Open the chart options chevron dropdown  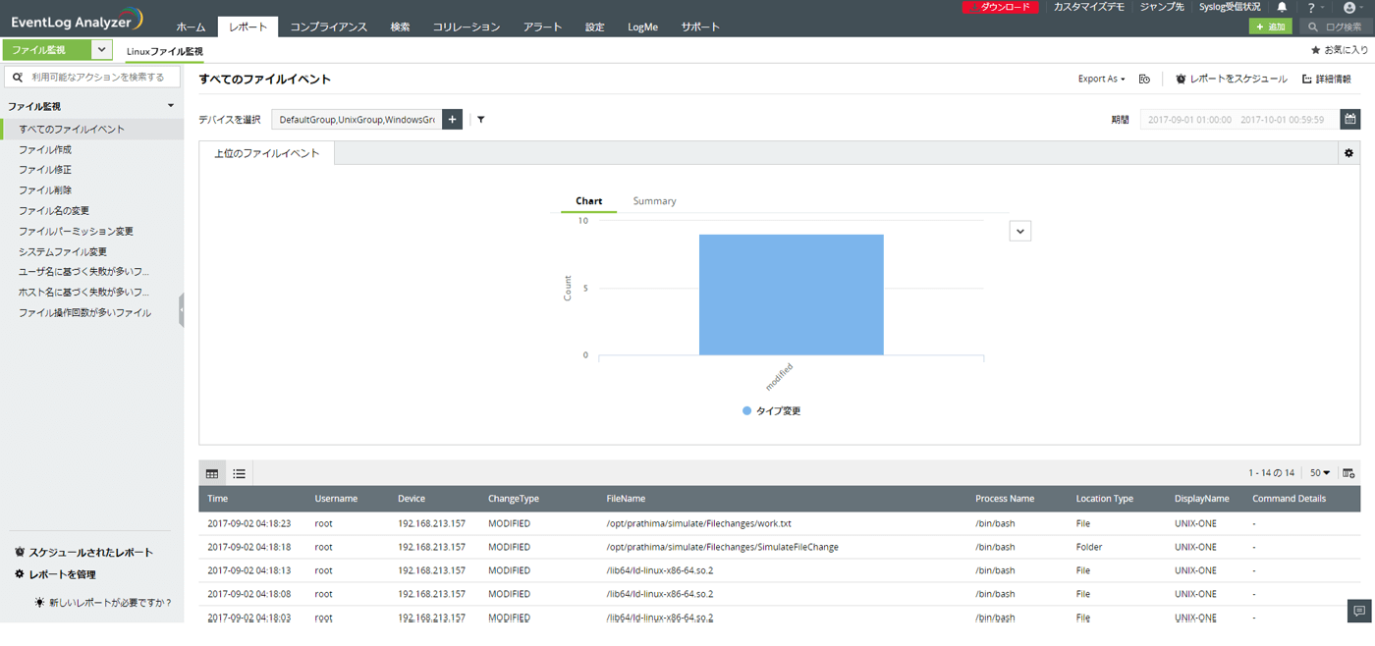point(1020,232)
